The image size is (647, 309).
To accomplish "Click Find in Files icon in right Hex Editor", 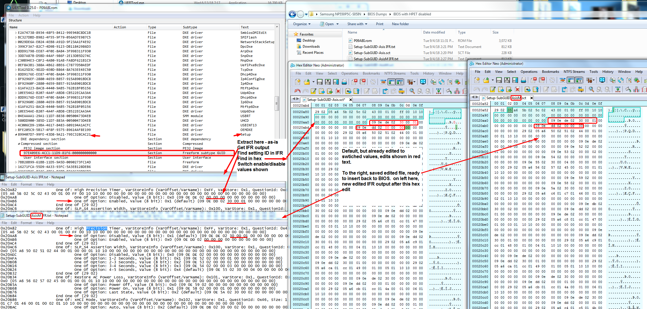I will pos(613,80).
